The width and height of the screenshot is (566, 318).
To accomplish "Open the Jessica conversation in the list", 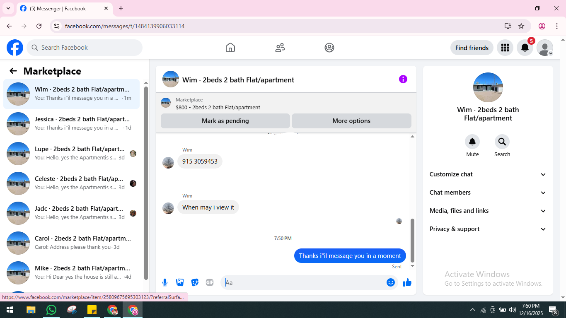I will click(x=71, y=124).
